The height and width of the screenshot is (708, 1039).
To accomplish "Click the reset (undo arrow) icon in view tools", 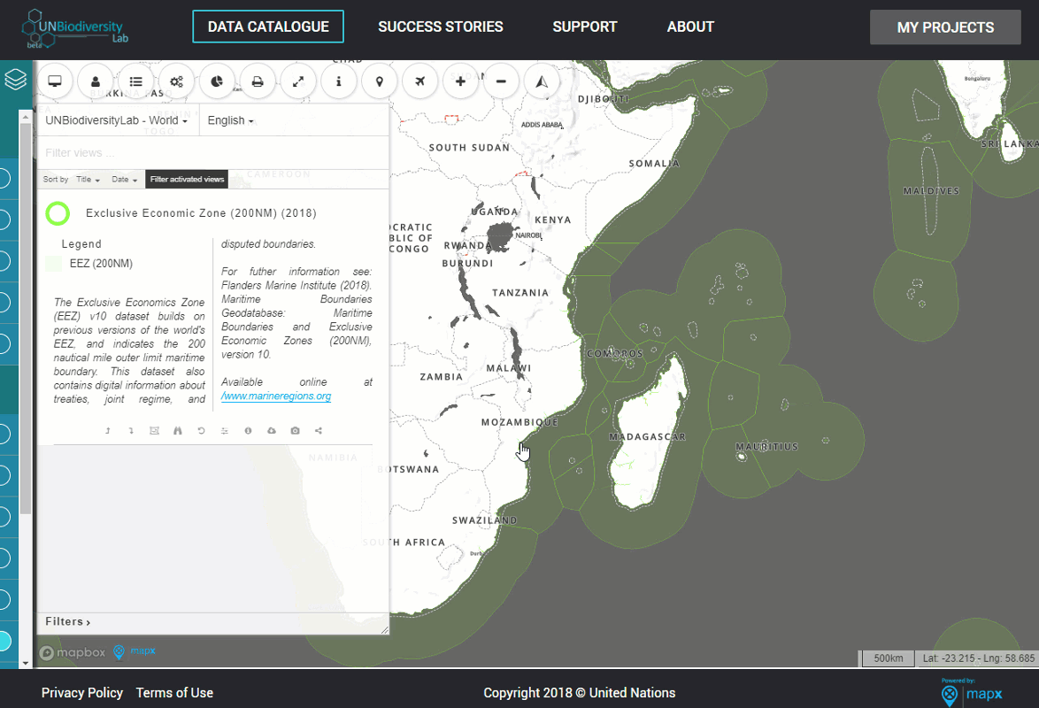I will click(202, 431).
